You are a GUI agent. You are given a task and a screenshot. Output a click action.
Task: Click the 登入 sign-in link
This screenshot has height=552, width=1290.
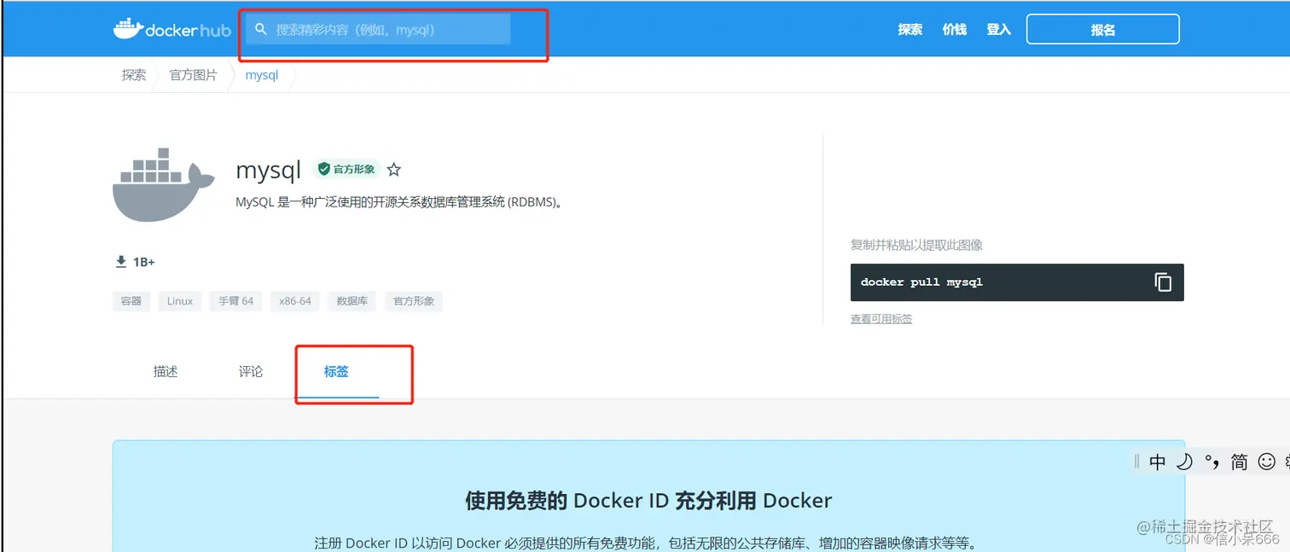[x=999, y=29]
